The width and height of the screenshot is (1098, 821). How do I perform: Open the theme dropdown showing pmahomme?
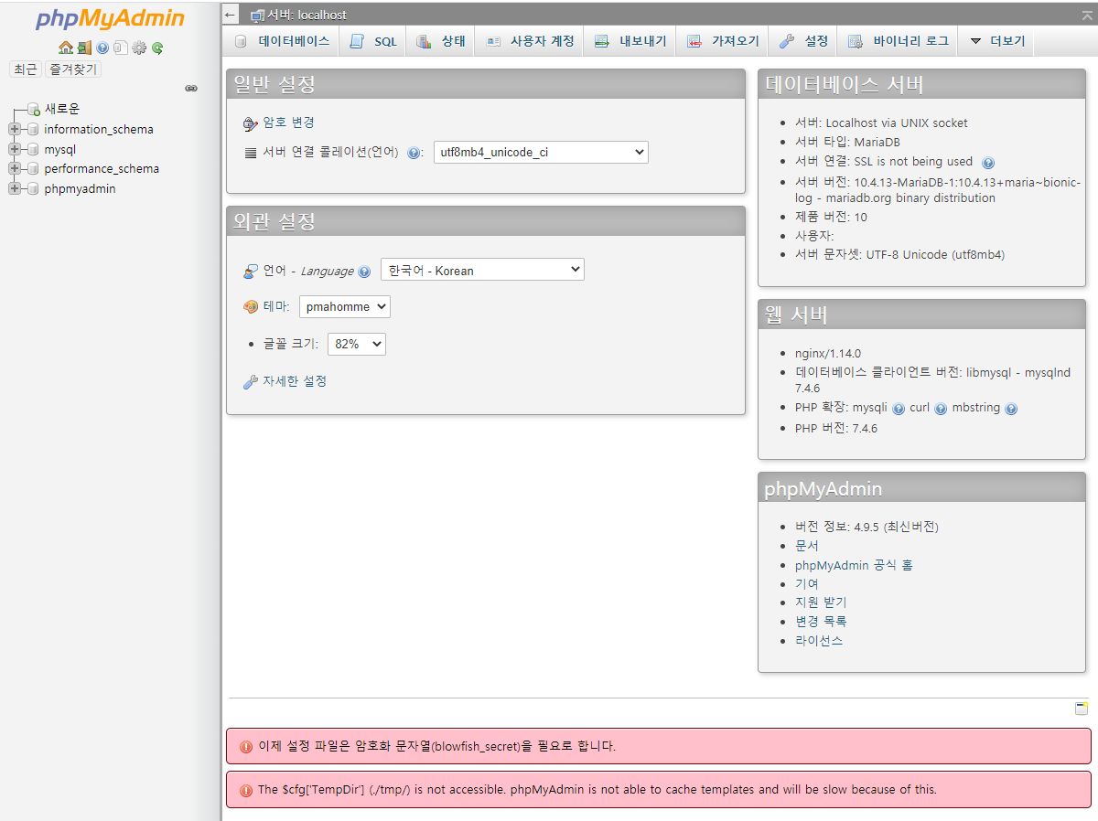[344, 306]
